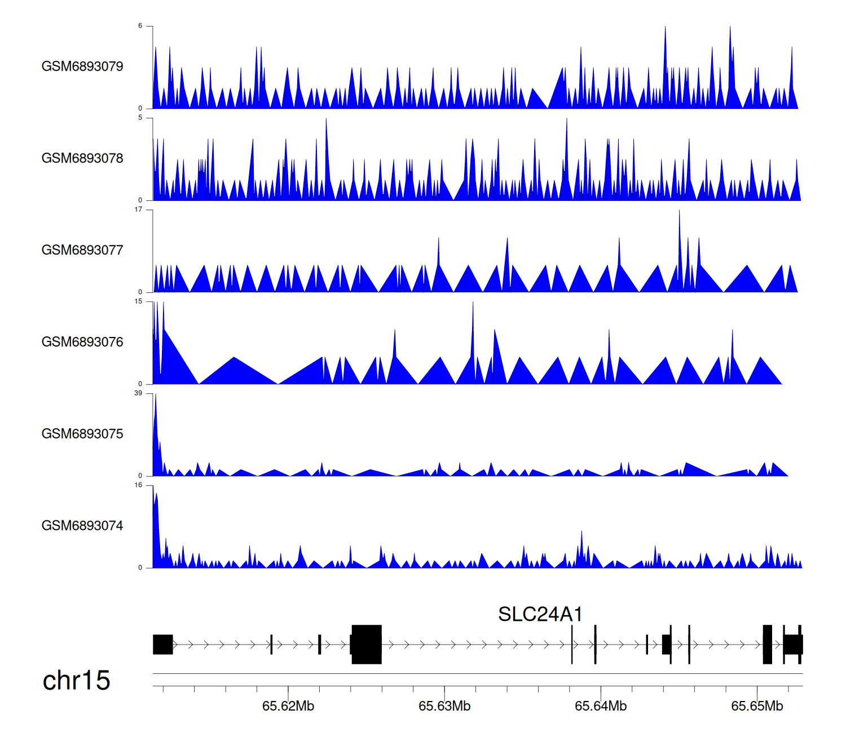Click the chr15 chromosome label
Image resolution: width=846 pixels, height=745 pixels.
(76, 680)
